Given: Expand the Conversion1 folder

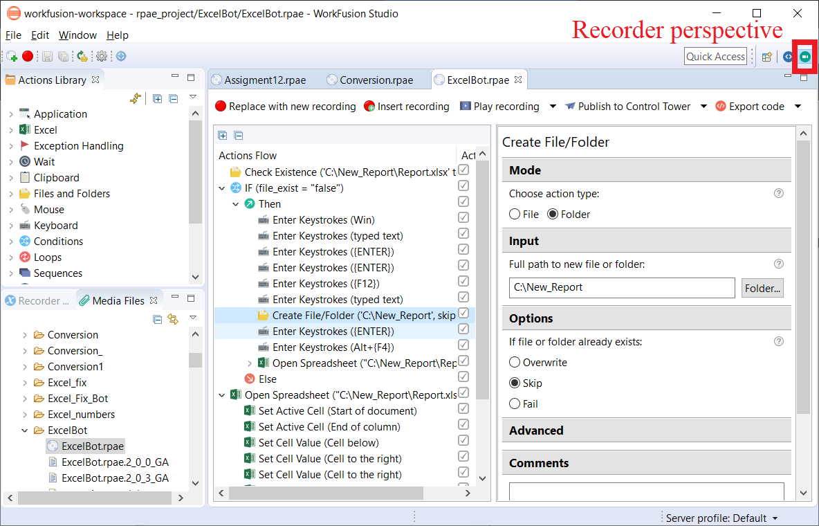Looking at the screenshot, I should 24,367.
